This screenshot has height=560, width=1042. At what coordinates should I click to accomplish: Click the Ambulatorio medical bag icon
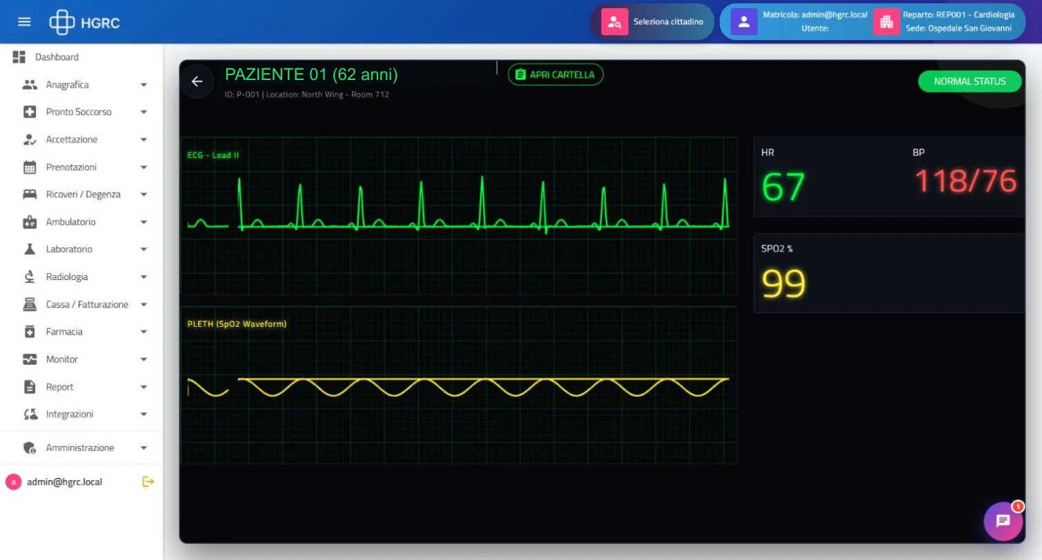pyautogui.click(x=30, y=222)
